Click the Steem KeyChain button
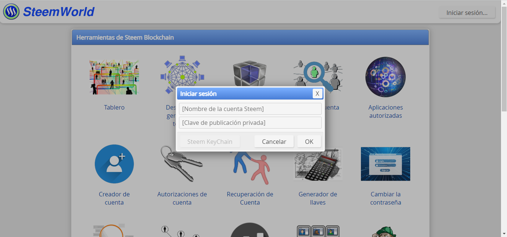The image size is (507, 237). (x=210, y=142)
